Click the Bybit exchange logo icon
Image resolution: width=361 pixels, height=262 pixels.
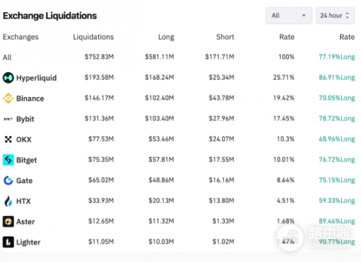(8, 119)
